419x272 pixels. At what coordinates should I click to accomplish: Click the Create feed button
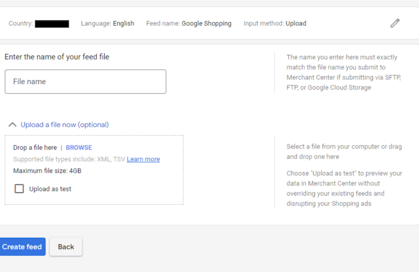tap(22, 247)
